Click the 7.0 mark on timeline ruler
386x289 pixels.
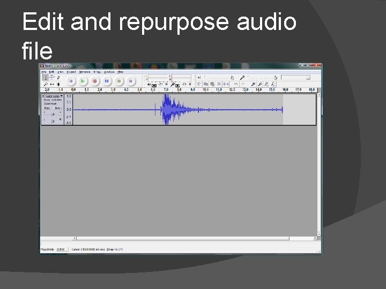click(166, 90)
